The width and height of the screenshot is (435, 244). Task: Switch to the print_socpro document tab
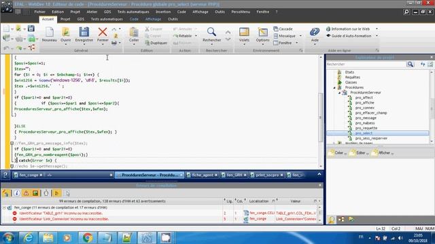[266, 175]
